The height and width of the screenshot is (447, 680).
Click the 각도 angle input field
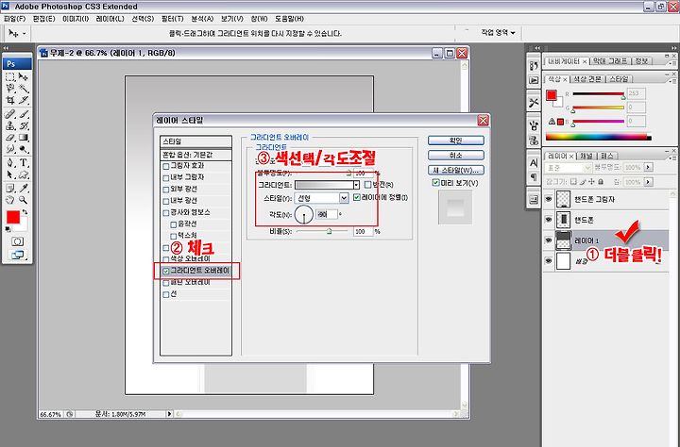pyautogui.click(x=327, y=214)
